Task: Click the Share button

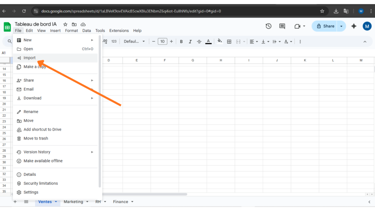Action: [325, 26]
